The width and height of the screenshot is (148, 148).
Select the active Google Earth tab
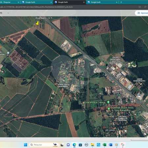70,2
